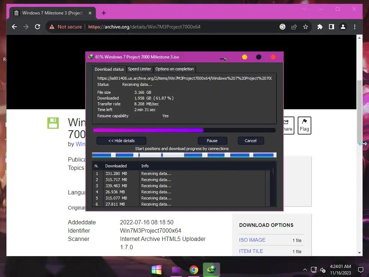Click the Windows 7 Milestone 3 browser tab
The width and height of the screenshot is (369, 277).
[x=52, y=13]
